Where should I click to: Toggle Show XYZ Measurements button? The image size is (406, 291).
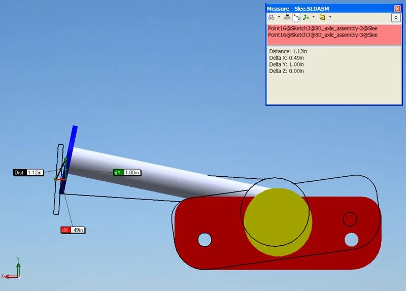(x=296, y=17)
